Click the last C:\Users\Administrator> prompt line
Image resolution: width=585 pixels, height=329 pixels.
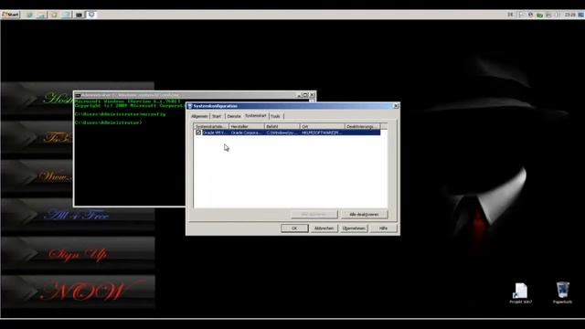(x=108, y=122)
